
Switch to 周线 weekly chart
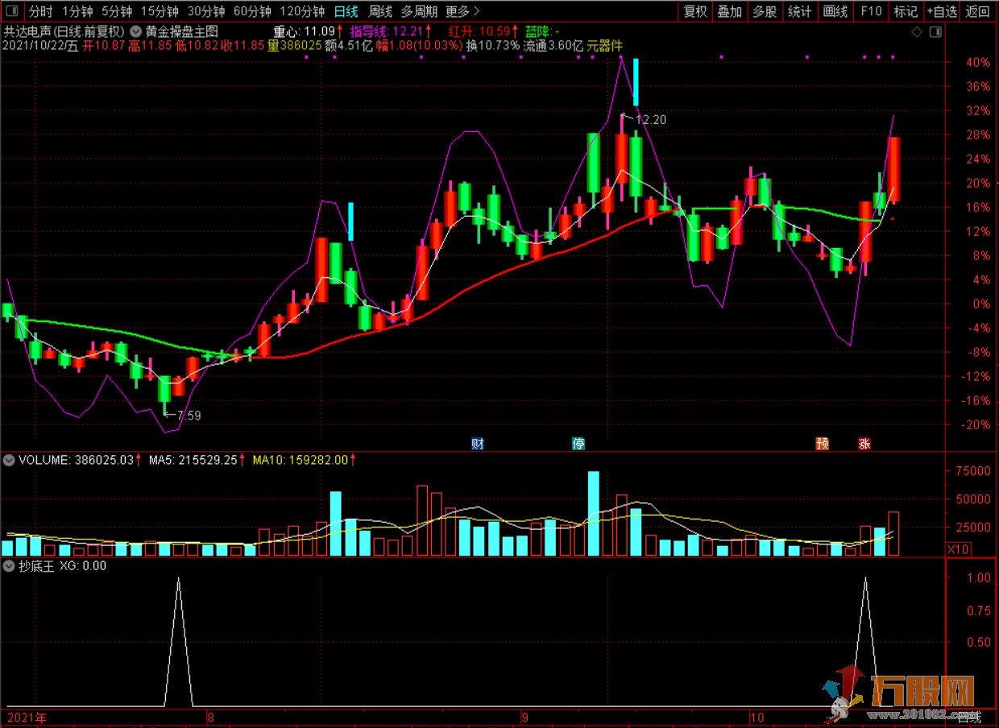point(380,11)
